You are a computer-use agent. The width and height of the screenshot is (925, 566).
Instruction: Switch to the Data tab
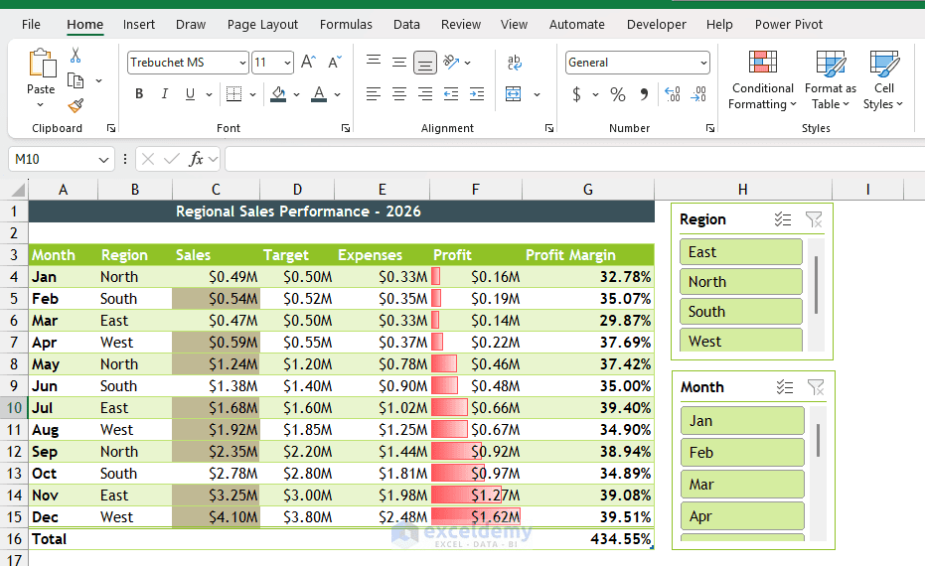point(406,24)
